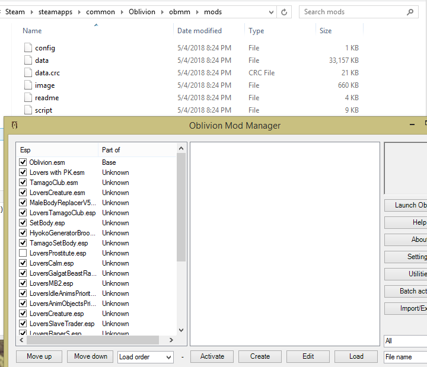Click the Edit button
This screenshot has height=367, width=427.
(x=308, y=357)
